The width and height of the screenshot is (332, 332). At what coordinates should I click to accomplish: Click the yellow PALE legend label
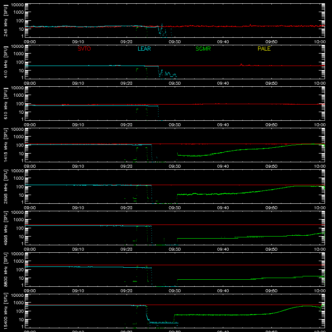tap(264, 49)
